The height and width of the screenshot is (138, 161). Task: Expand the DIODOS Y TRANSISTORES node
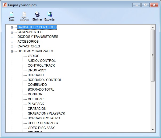[12, 37]
